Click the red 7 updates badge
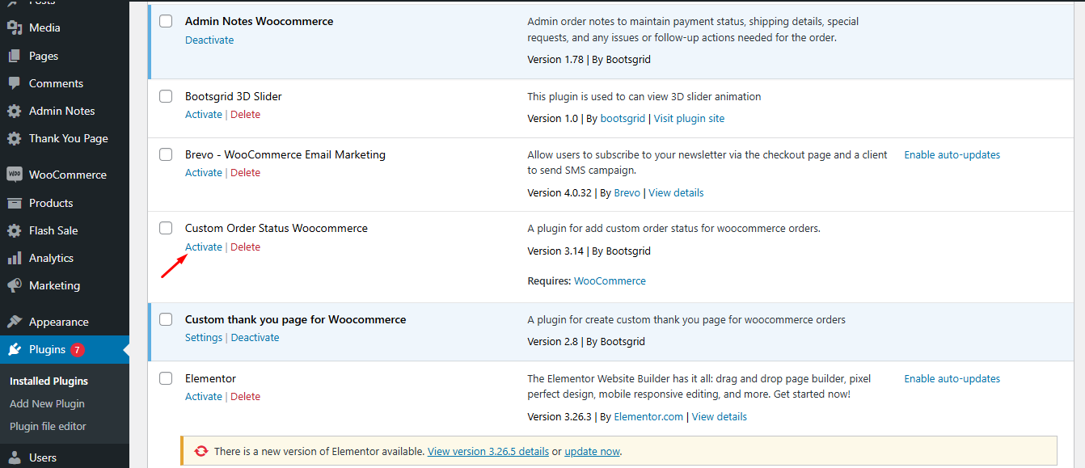 77,350
